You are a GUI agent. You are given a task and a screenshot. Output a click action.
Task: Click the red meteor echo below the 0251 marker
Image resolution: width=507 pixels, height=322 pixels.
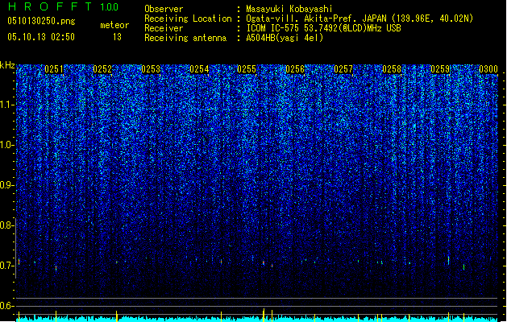coord(56,268)
